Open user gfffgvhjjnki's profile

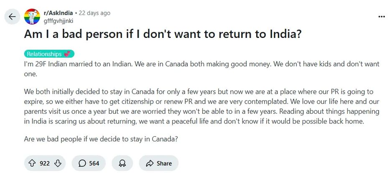click(58, 20)
